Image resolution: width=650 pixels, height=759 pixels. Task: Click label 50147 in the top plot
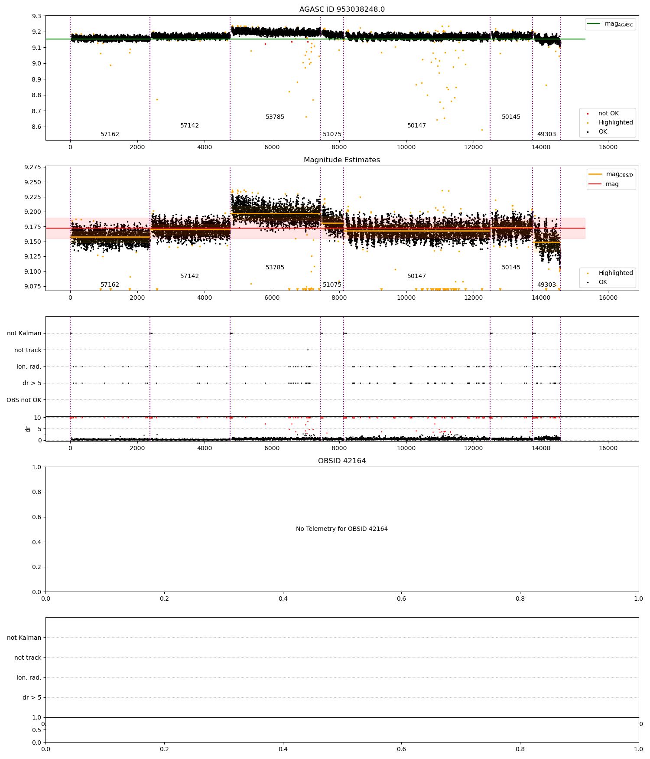coord(416,126)
